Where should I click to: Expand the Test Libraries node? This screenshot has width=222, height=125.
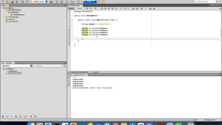point(4,22)
